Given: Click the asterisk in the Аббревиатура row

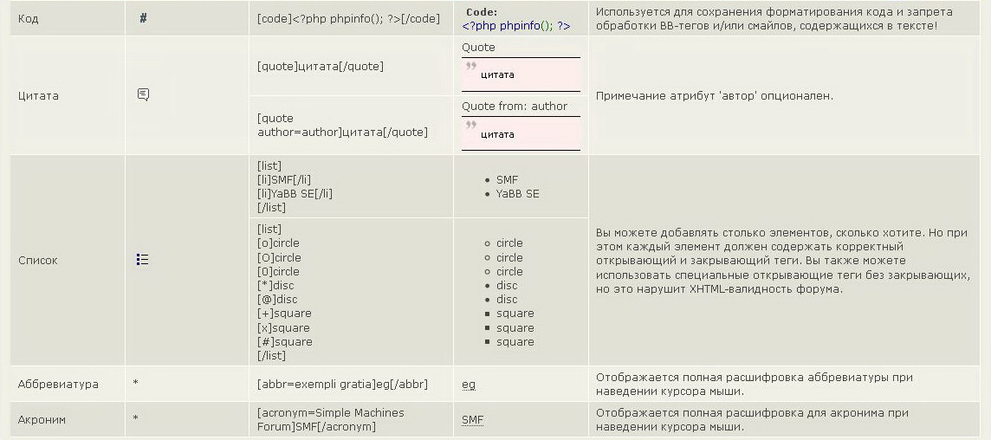Looking at the screenshot, I should (136, 384).
